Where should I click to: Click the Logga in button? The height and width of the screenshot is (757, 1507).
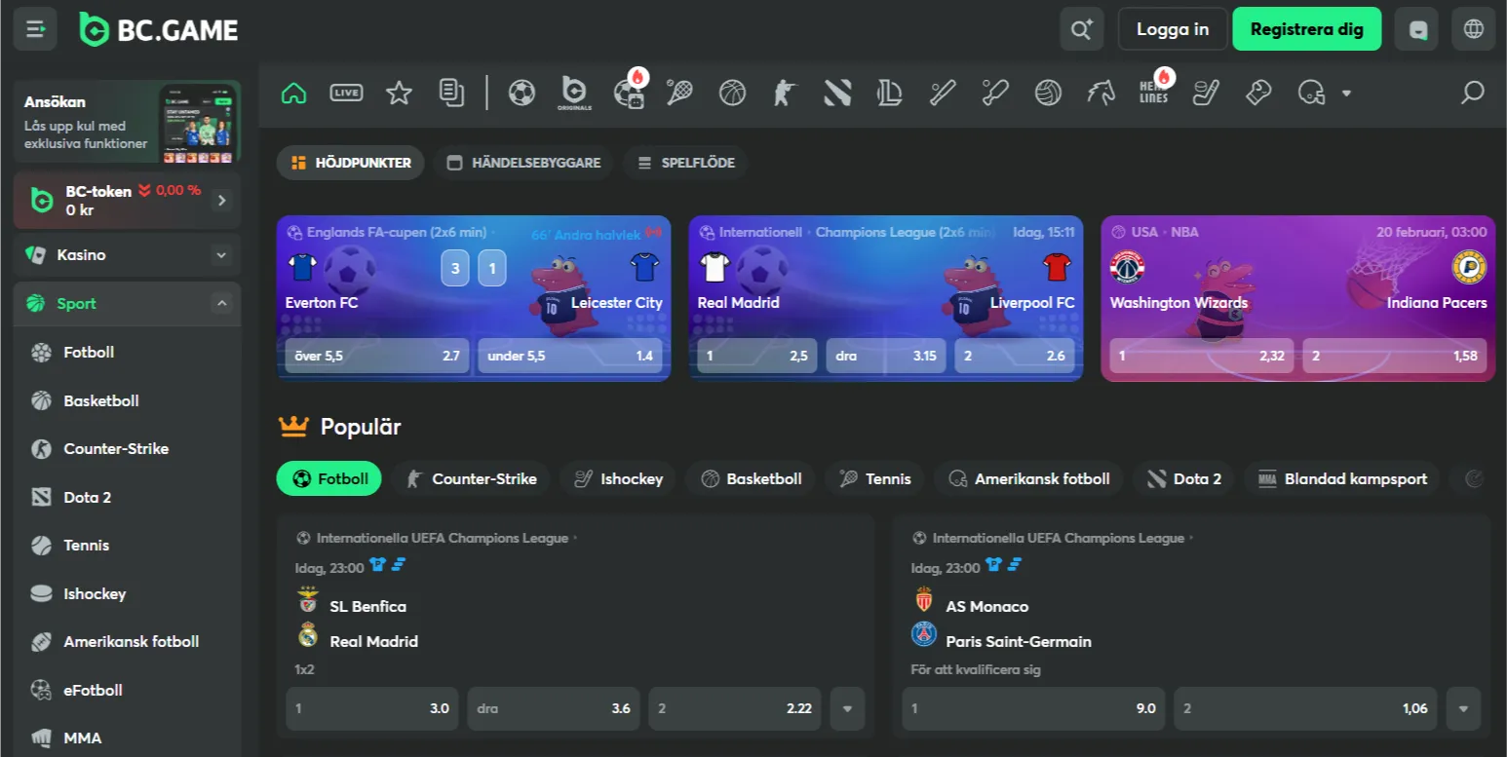[x=1173, y=29]
